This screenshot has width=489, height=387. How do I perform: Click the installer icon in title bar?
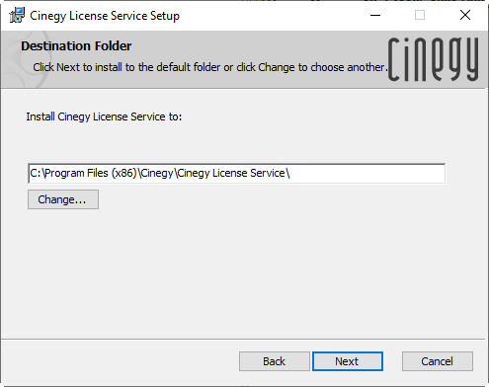tap(17, 15)
